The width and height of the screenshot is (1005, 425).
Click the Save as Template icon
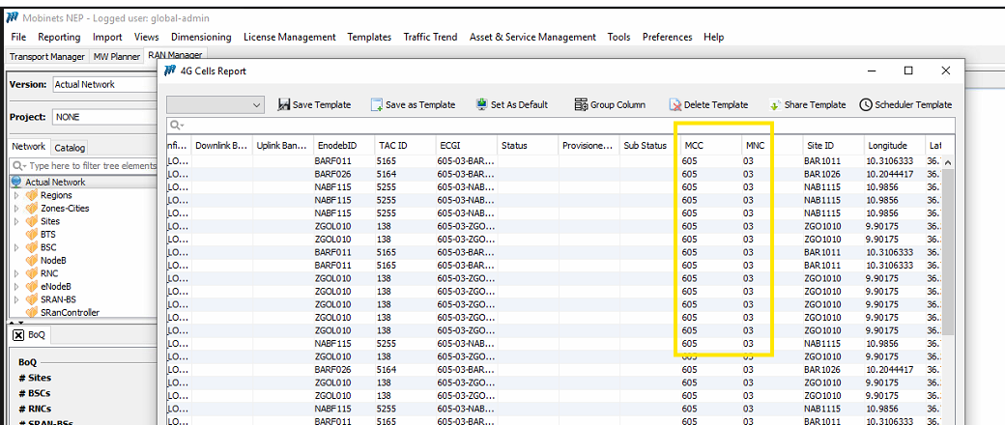coord(376,104)
